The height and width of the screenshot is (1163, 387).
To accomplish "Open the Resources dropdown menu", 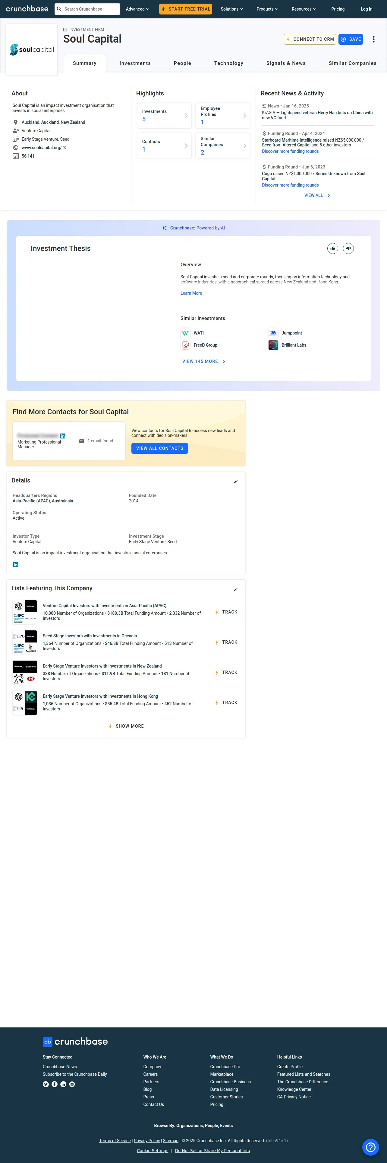I will click(304, 9).
